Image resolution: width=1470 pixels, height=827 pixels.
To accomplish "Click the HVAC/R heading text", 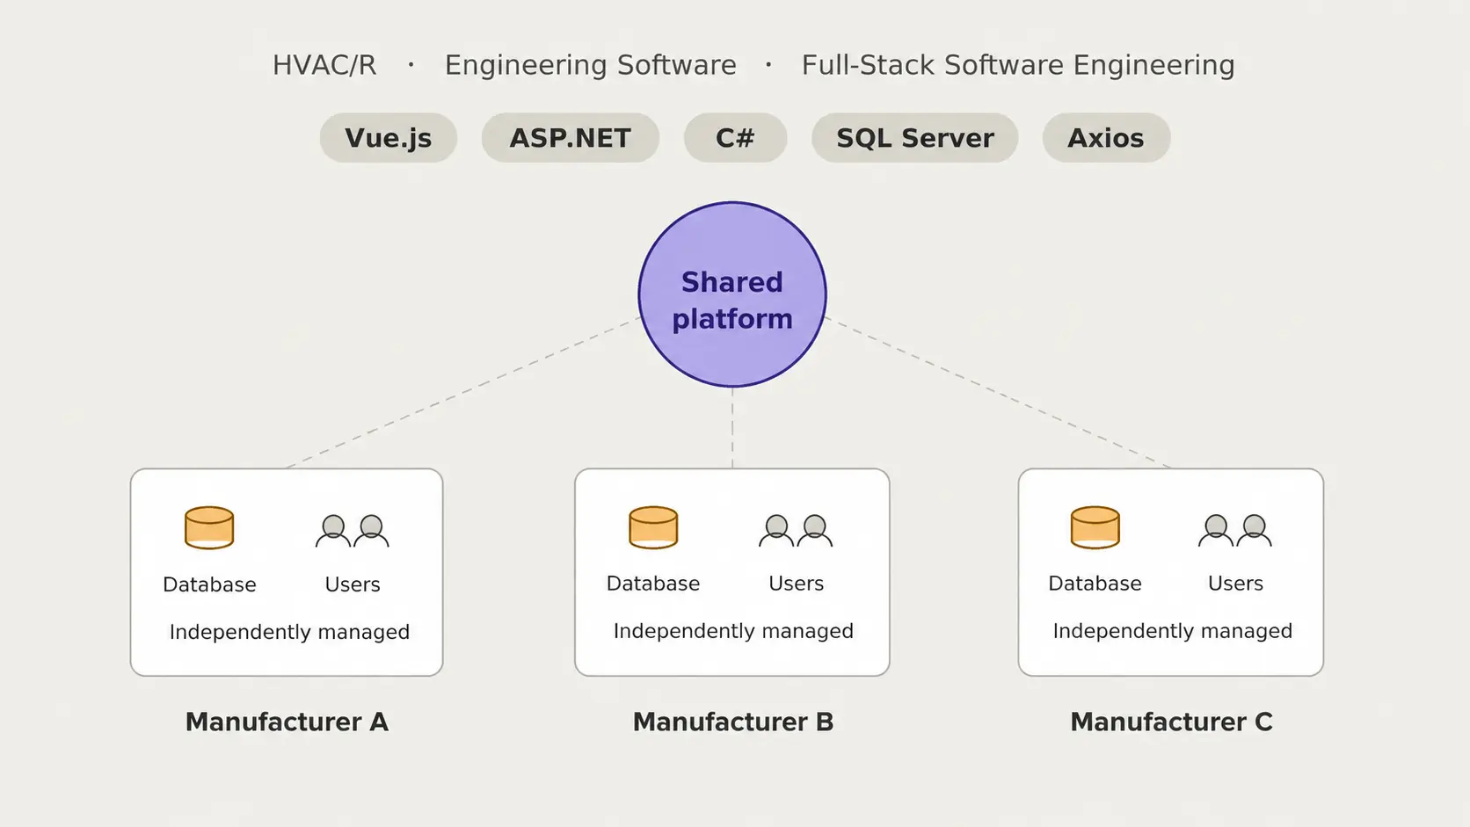I will pyautogui.click(x=324, y=65).
